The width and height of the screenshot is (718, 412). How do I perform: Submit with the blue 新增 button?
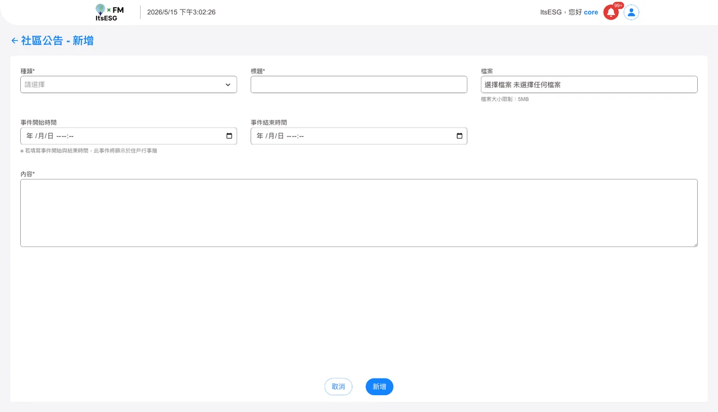[379, 387]
